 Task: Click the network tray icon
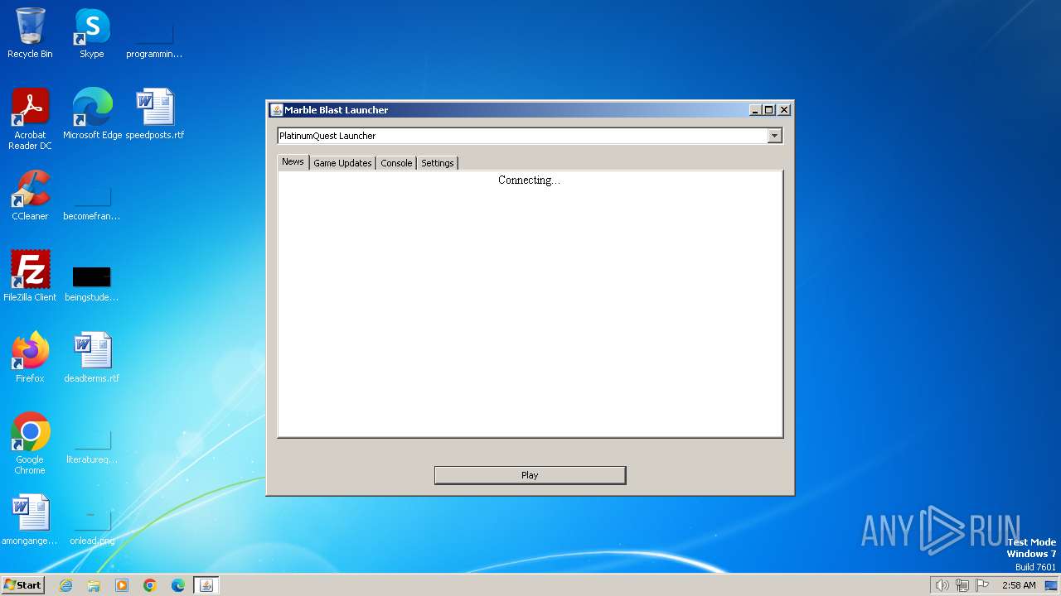pos(962,585)
